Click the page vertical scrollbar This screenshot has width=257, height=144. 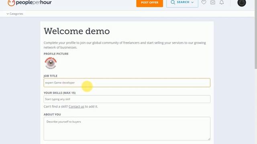point(256,34)
